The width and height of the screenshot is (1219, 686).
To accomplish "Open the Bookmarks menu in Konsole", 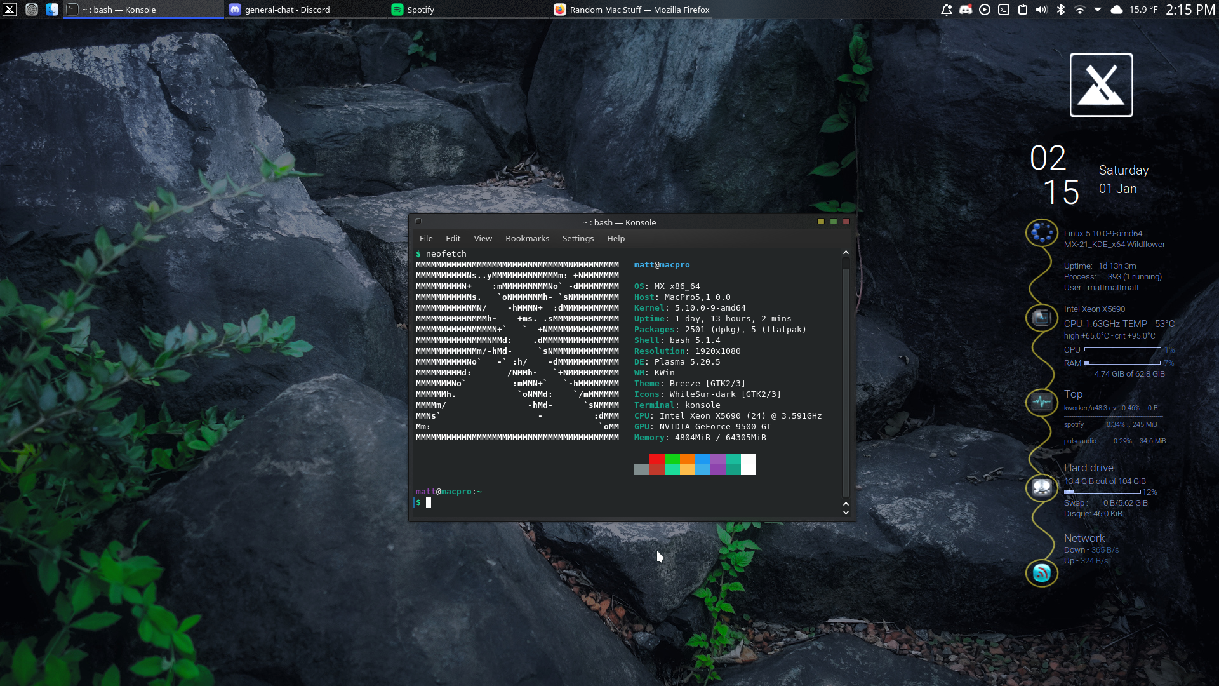I will coord(527,238).
